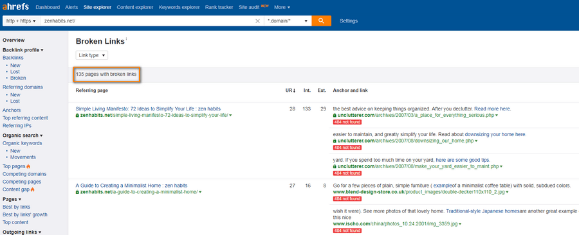
Task: Open the *.domain/* mode dropdown
Action: (x=288, y=21)
